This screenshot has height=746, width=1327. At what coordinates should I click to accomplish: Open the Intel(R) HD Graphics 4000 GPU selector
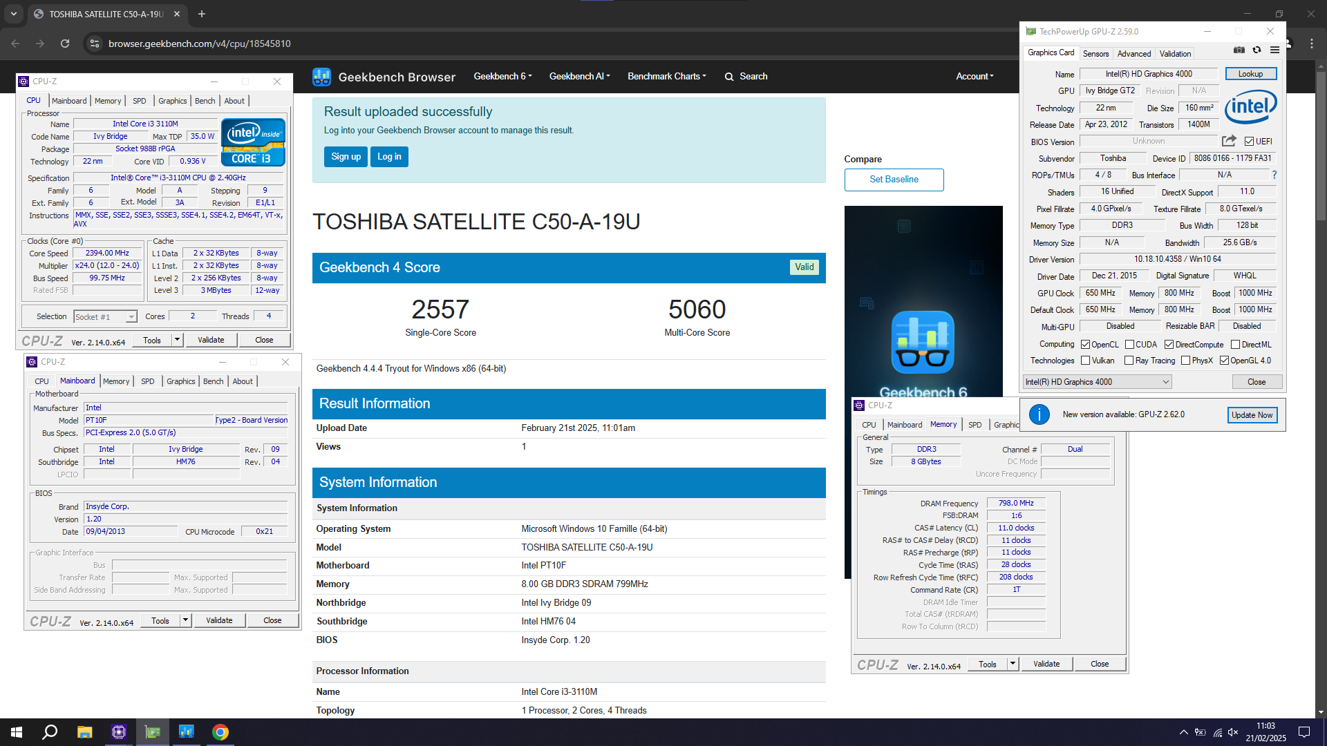pos(1097,382)
